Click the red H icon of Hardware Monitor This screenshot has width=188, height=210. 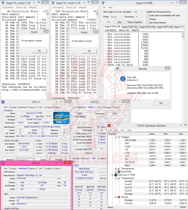109,126
